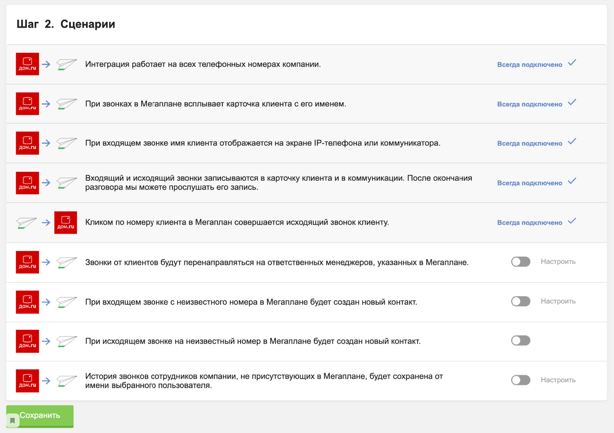Click 'Всегда подключено' in 'Интеграция работает' row

click(x=530, y=65)
